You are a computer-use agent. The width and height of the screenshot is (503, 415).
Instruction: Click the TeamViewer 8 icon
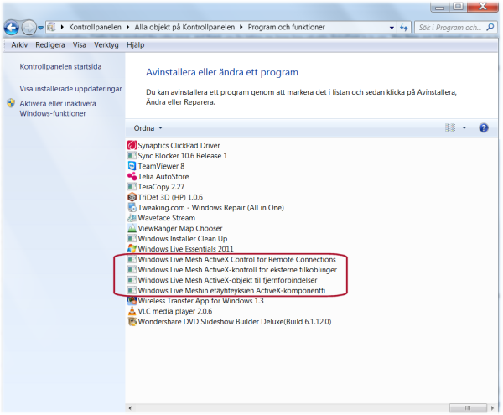[x=132, y=166]
